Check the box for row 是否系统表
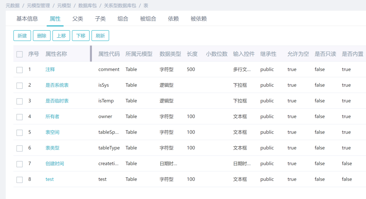The width and height of the screenshot is (366, 199). point(20,85)
